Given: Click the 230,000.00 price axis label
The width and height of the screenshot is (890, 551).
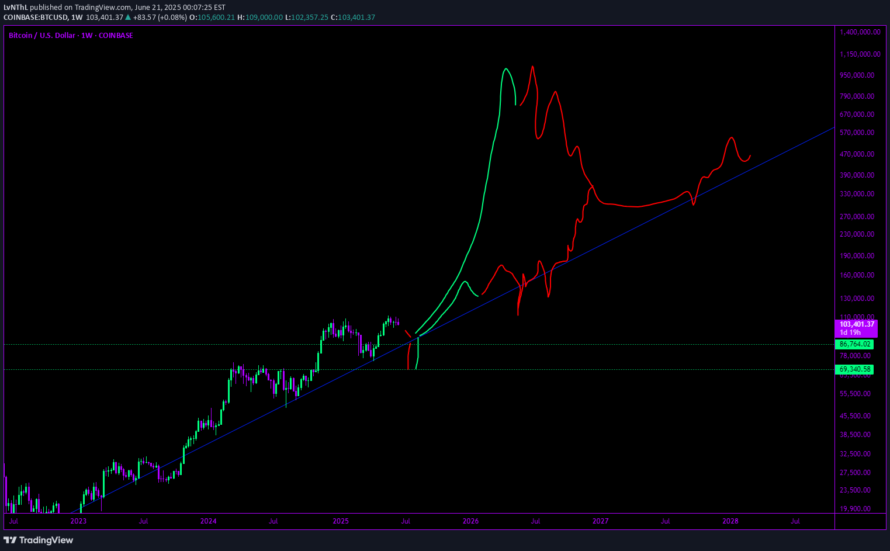Looking at the screenshot, I should pyautogui.click(x=857, y=234).
